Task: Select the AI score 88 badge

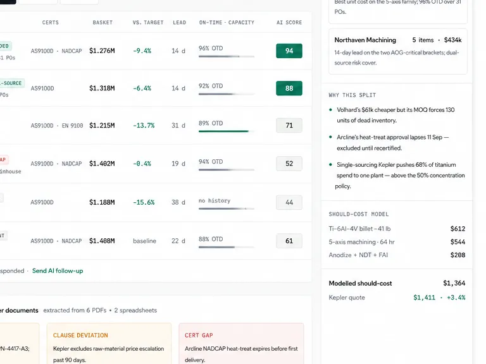Action: tap(289, 88)
